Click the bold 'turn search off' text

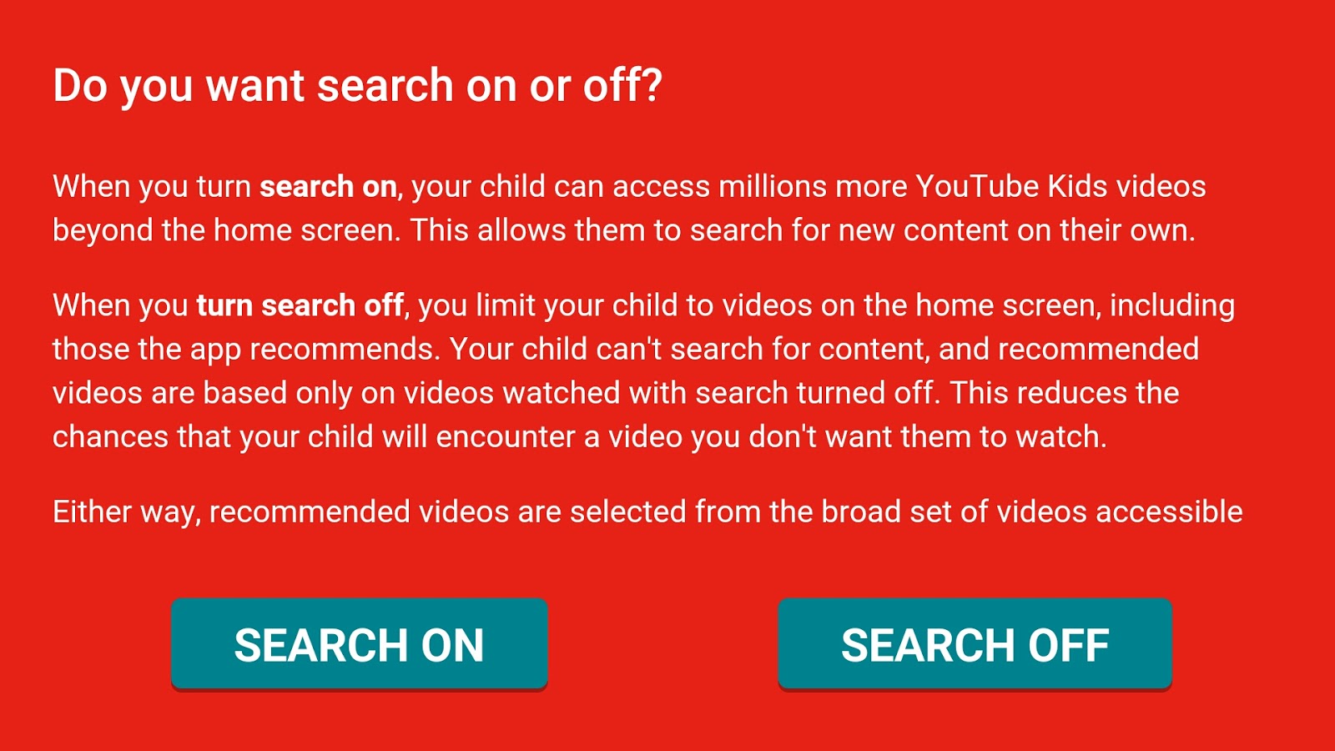[300, 305]
